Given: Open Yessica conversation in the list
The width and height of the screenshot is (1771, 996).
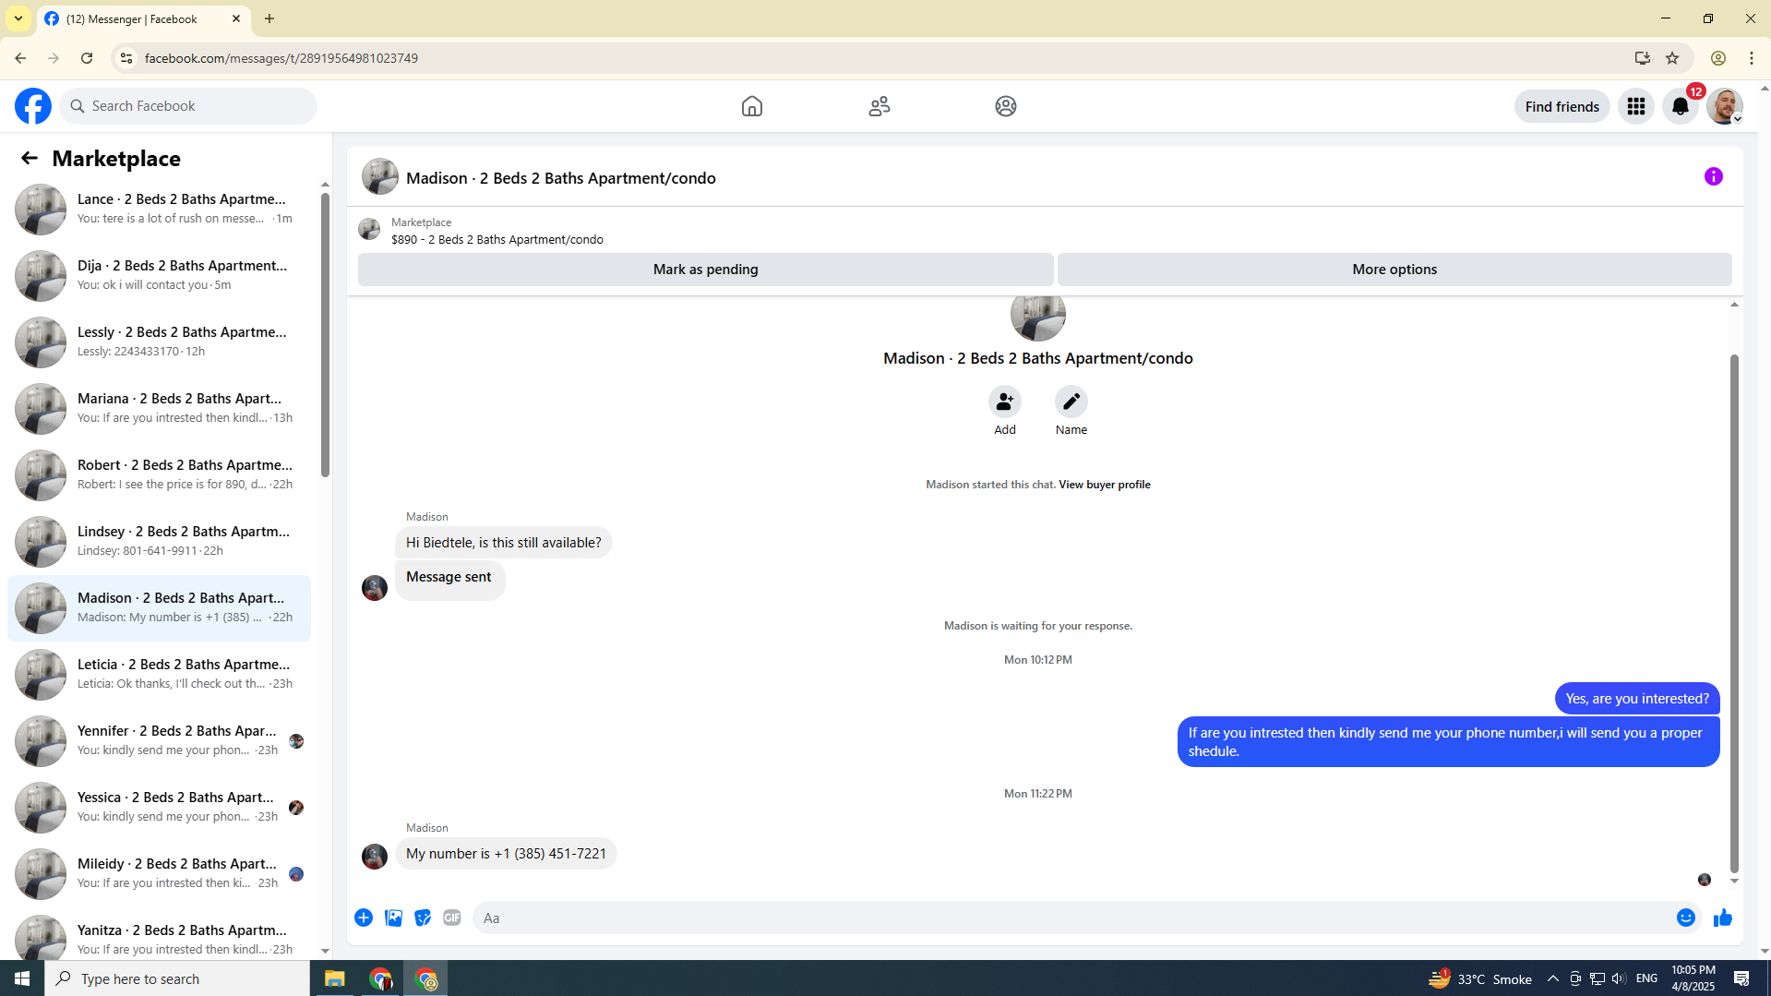Looking at the screenshot, I should pyautogui.click(x=159, y=808).
